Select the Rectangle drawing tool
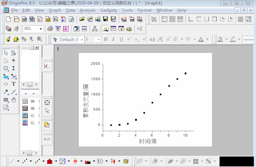 tap(6, 100)
